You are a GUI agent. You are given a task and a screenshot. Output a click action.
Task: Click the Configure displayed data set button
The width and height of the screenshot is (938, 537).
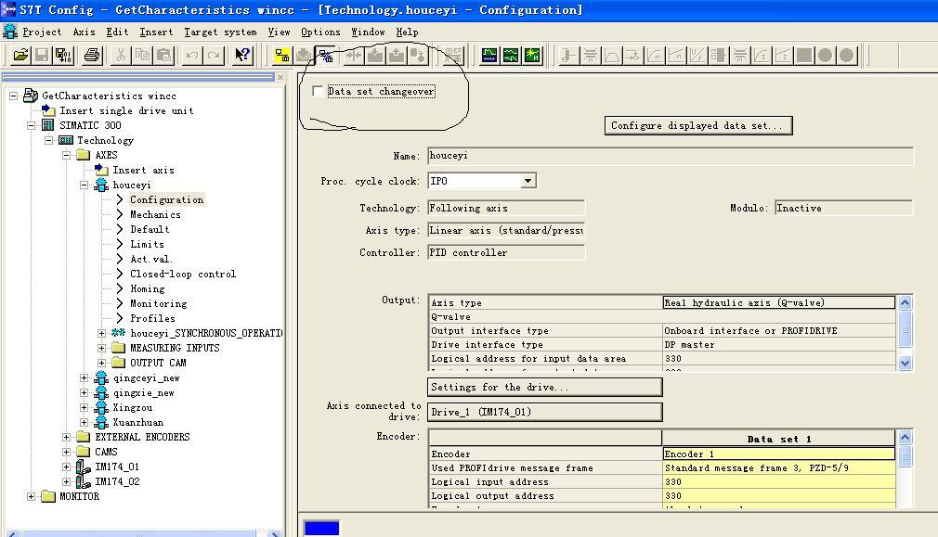point(698,125)
